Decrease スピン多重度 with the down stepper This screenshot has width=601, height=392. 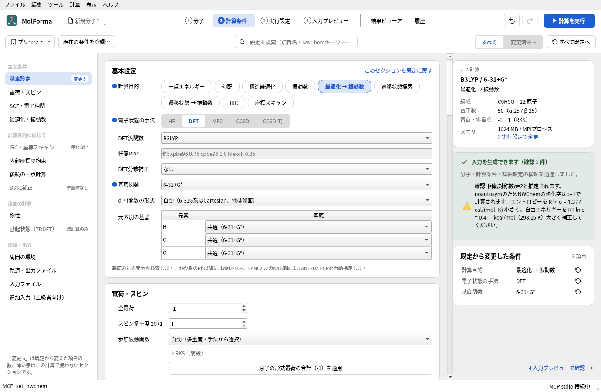click(x=244, y=326)
